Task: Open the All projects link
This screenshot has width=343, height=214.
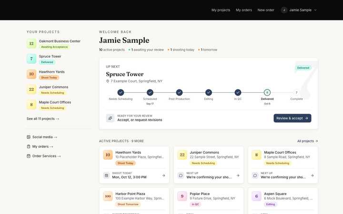Action: pos(307,141)
